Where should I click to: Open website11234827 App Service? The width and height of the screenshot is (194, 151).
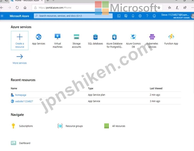pyautogui.click(x=24, y=101)
